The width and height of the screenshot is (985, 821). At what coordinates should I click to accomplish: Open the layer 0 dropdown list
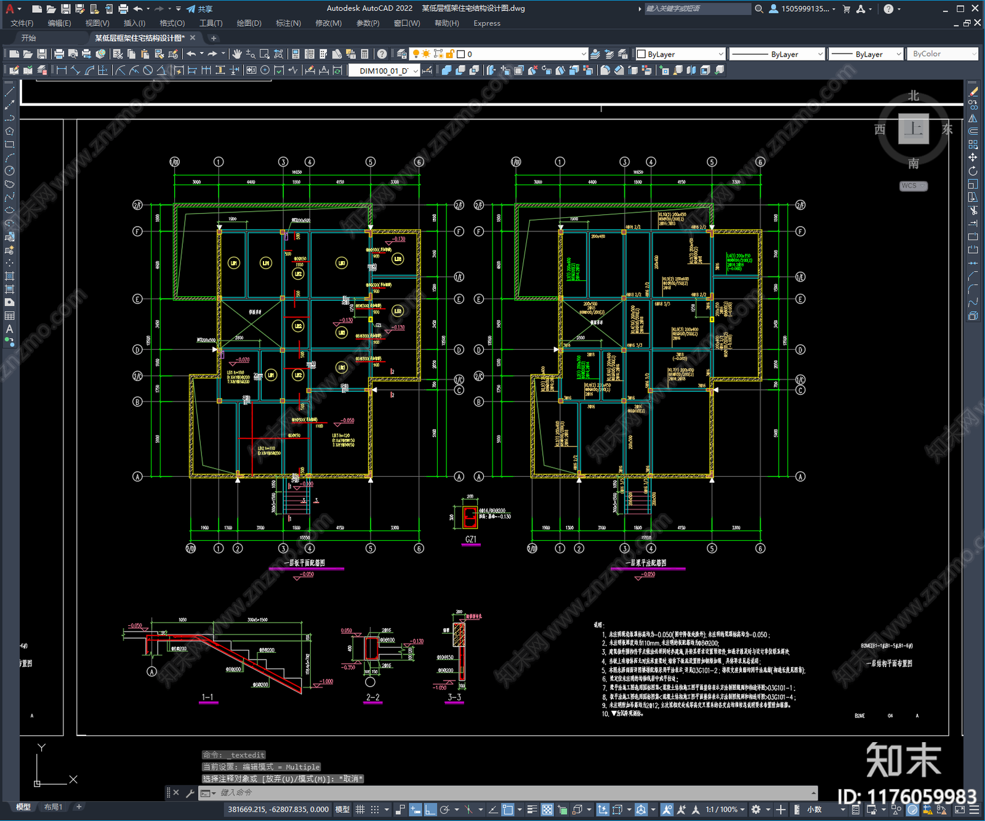pyautogui.click(x=499, y=54)
